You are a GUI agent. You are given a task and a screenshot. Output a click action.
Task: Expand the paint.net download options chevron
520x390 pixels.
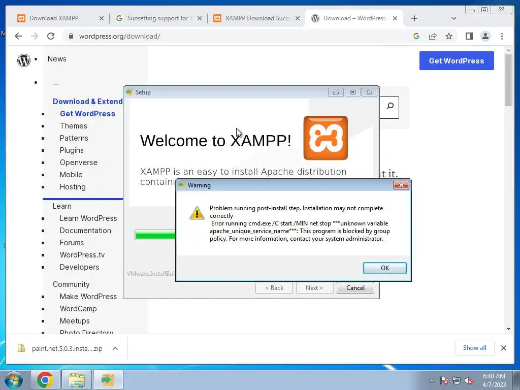point(115,348)
